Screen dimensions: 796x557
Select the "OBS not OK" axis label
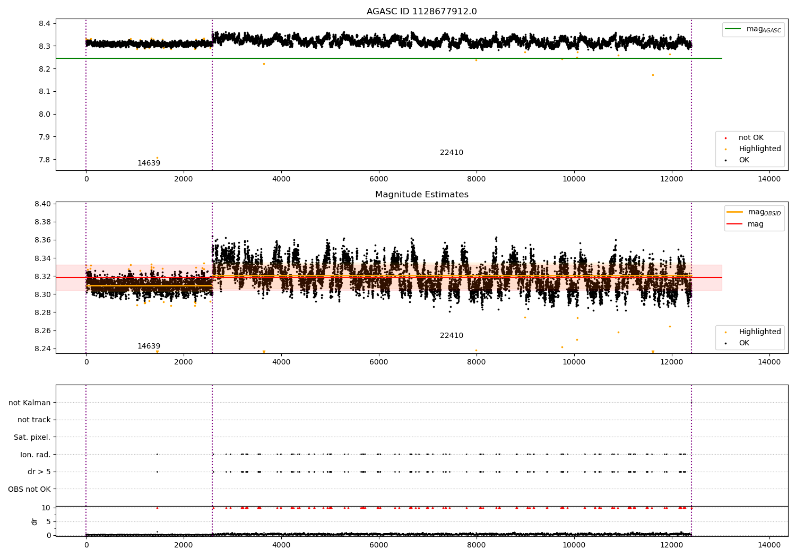tap(30, 489)
